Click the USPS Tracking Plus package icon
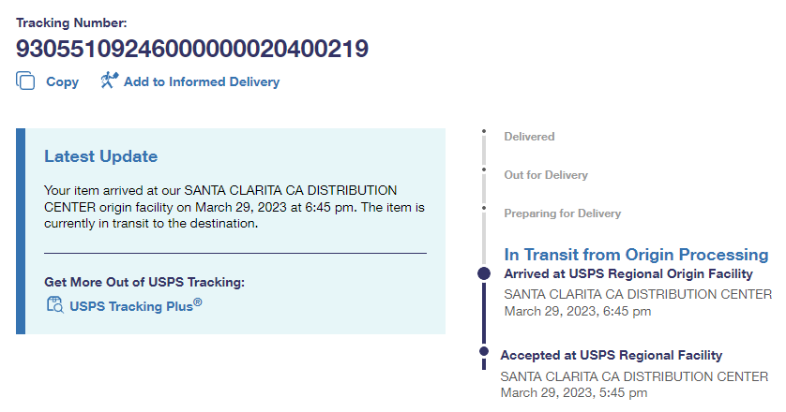The image size is (786, 412). pos(54,304)
